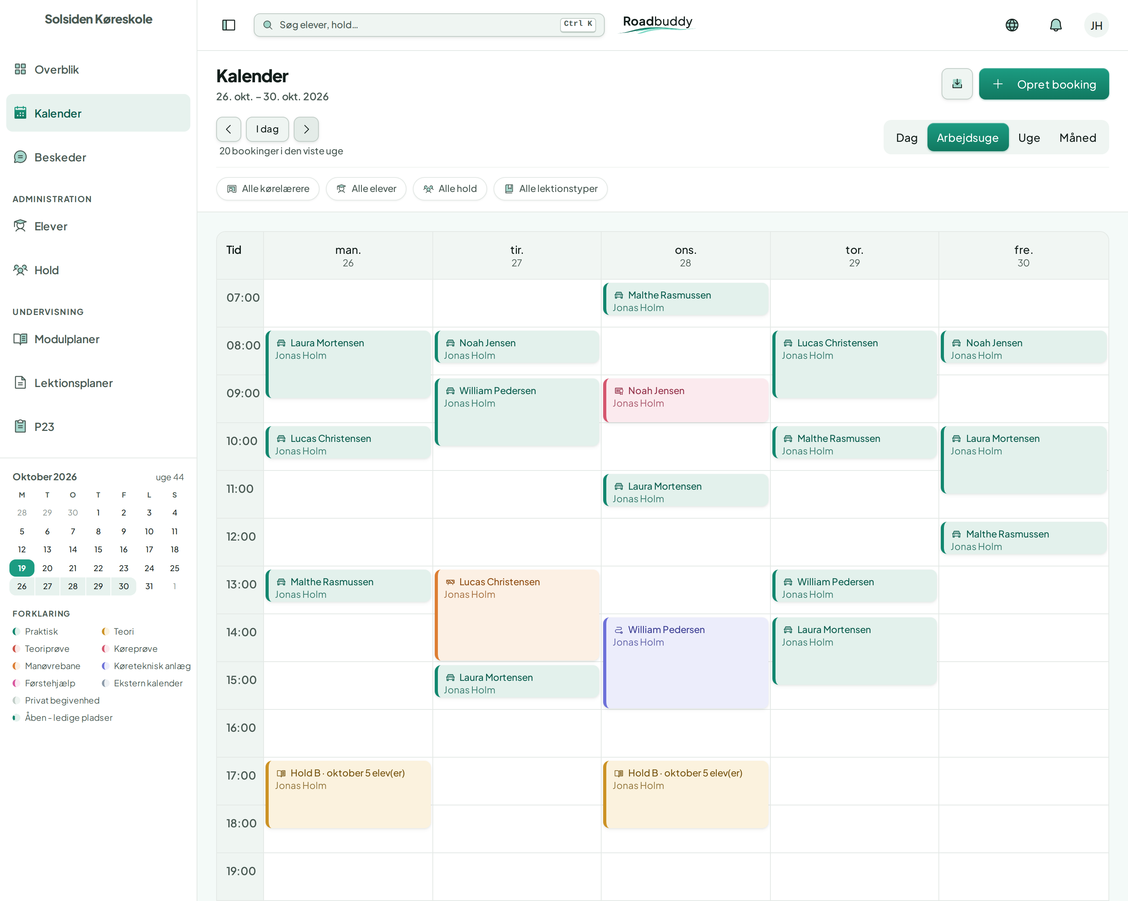Select 31 in the mini calendar
1128x901 pixels.
[149, 586]
